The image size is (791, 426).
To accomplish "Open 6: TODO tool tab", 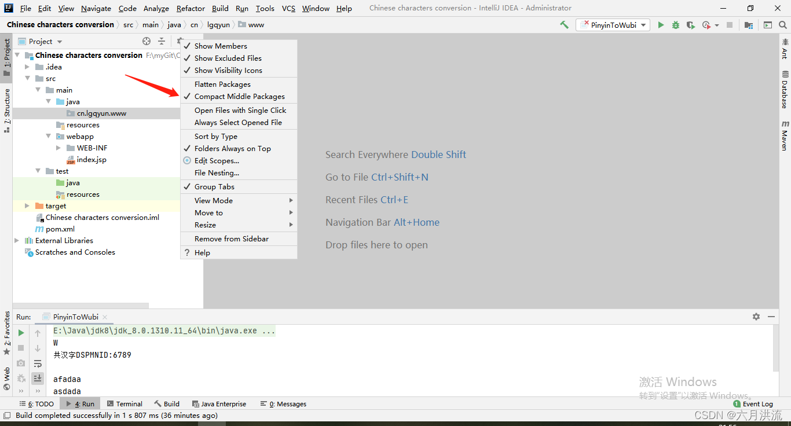I will (x=36, y=404).
